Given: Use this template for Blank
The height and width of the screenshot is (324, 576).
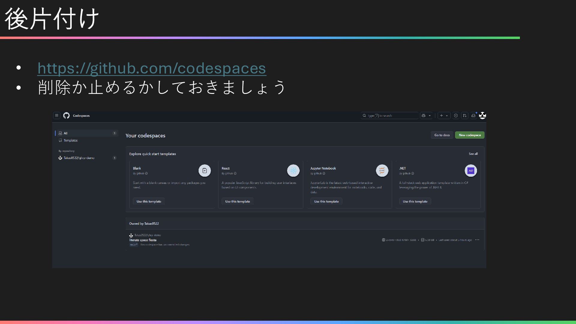Looking at the screenshot, I should [149, 202].
